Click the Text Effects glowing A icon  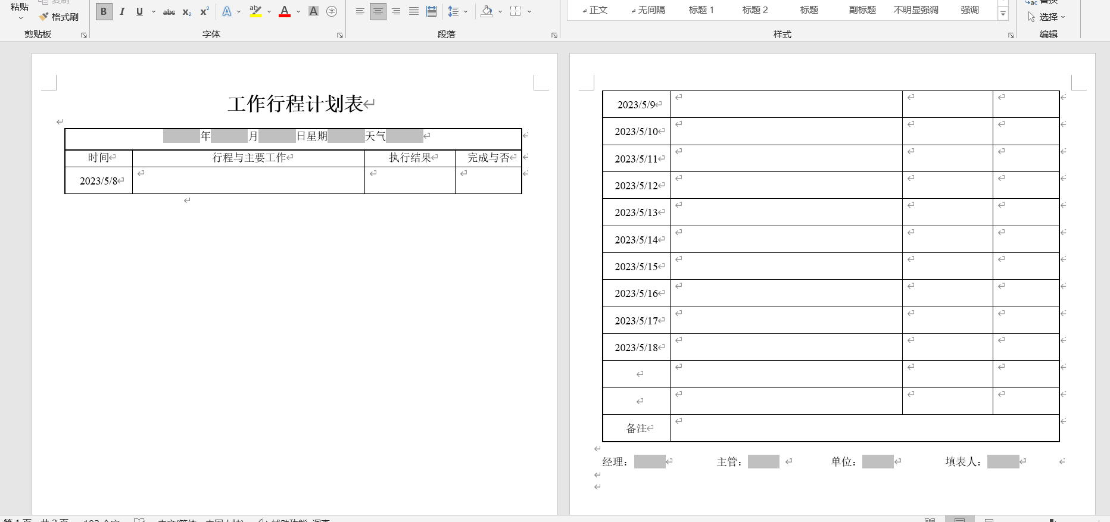coord(227,11)
